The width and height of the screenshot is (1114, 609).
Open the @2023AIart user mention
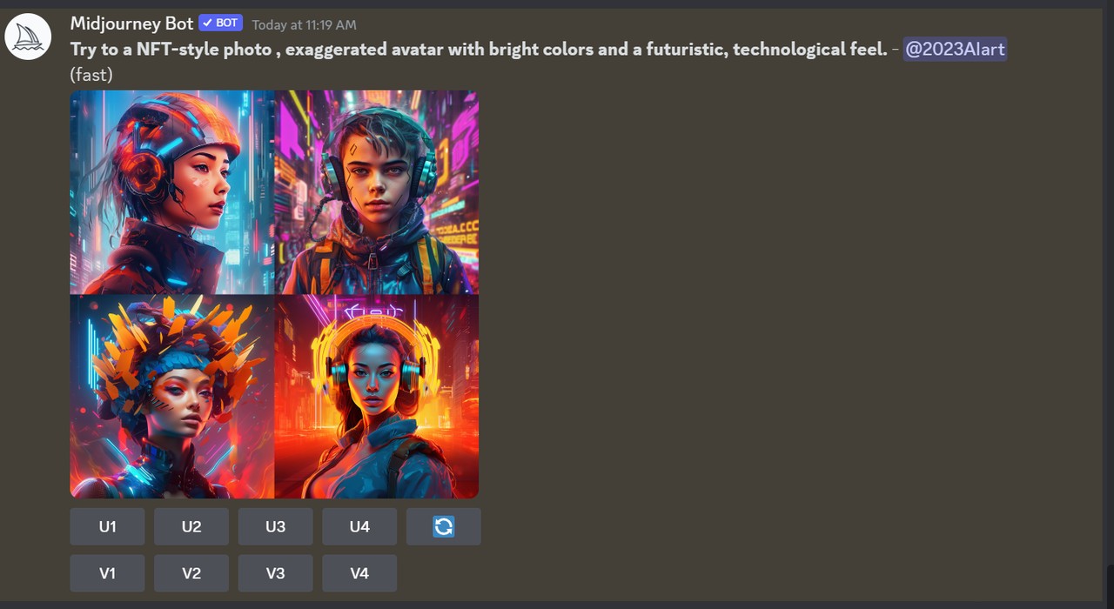pos(955,50)
